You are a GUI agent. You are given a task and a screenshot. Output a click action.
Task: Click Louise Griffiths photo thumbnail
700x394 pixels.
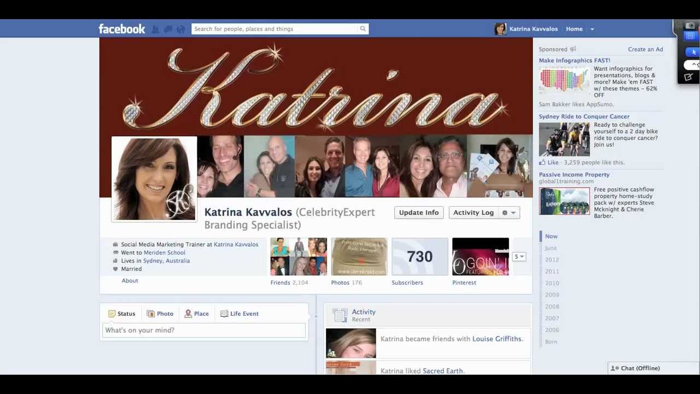click(351, 343)
